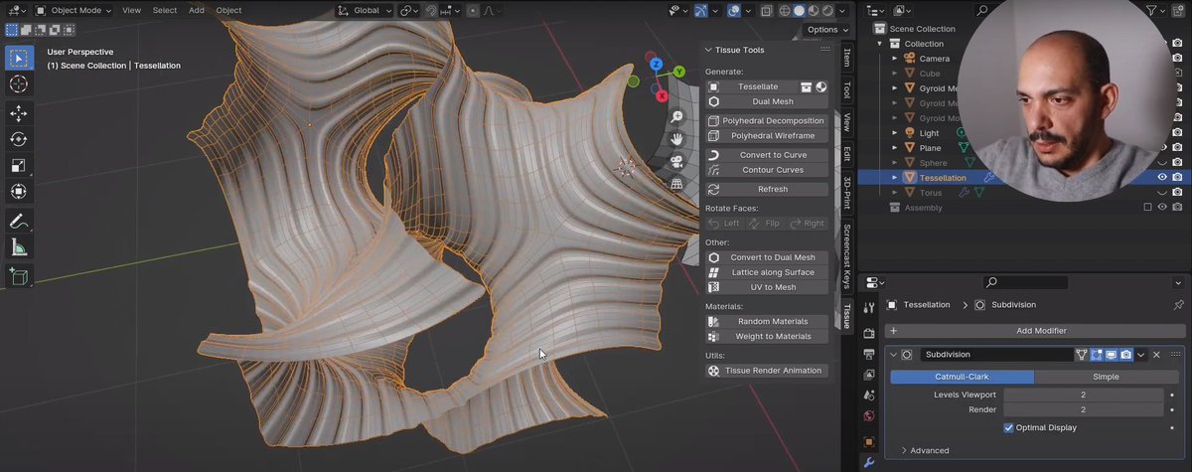
Task: Click the Add Modifier button
Action: (x=1035, y=330)
